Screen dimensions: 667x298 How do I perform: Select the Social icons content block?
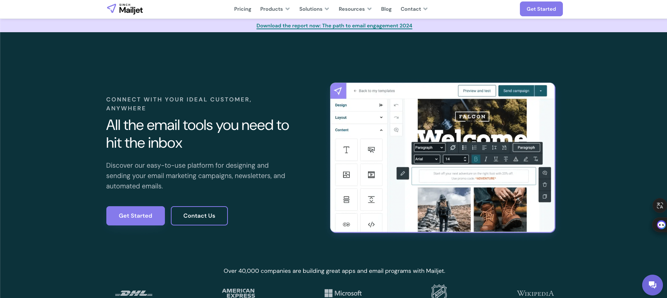click(x=346, y=224)
